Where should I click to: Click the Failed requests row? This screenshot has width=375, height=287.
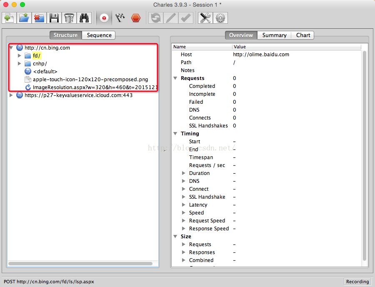point(266,102)
